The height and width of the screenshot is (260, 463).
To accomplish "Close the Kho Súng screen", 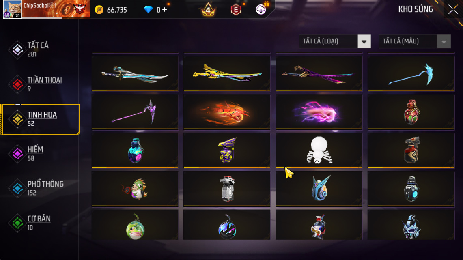I will click(x=453, y=9).
